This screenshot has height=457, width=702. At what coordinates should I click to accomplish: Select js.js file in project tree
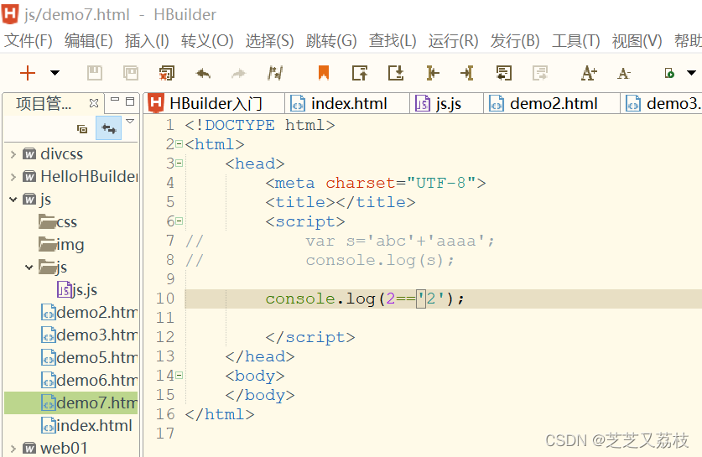pos(77,290)
